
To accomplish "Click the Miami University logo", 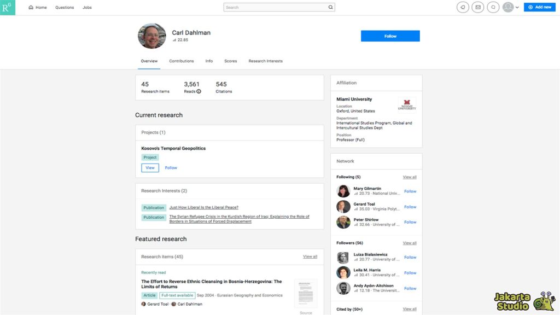I will 407,104.
